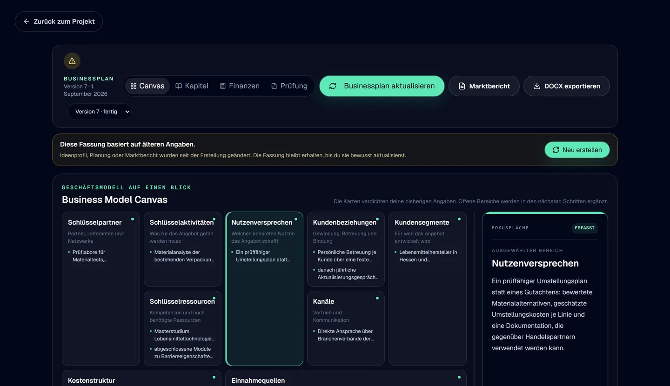
Task: Choose the Nutzenversprechen card in the canvas grid
Action: click(264, 289)
